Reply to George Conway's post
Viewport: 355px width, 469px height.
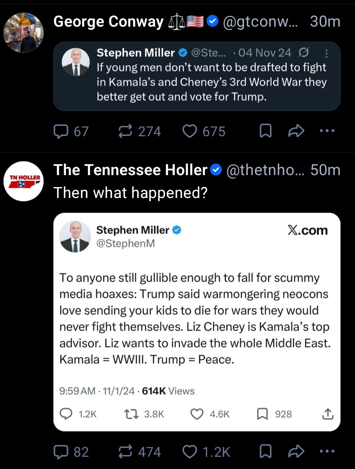click(x=61, y=131)
